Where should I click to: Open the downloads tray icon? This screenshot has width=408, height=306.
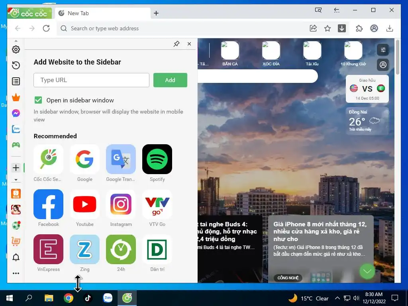[x=390, y=28]
